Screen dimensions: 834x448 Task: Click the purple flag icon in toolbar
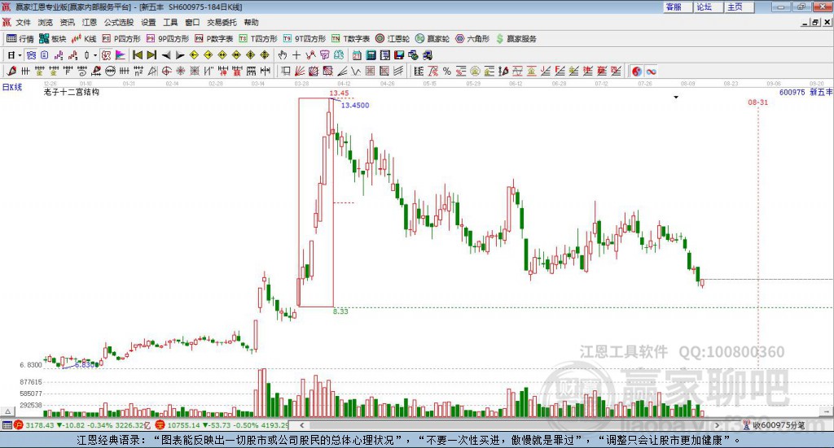tap(121, 55)
